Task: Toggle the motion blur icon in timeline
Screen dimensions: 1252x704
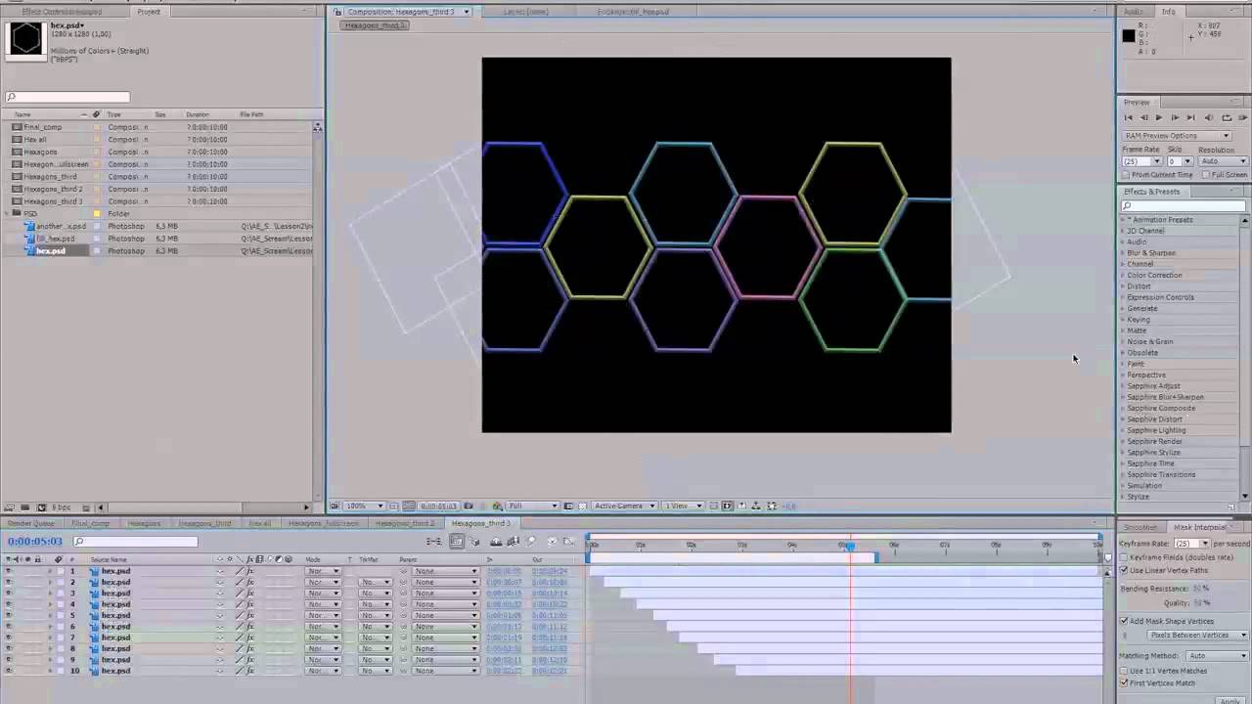Action: 531,542
